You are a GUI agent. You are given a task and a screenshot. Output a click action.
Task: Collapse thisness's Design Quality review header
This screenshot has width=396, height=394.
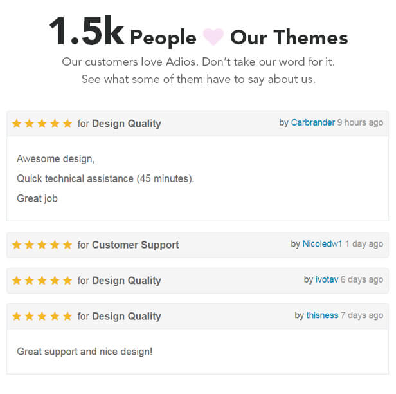[198, 316]
